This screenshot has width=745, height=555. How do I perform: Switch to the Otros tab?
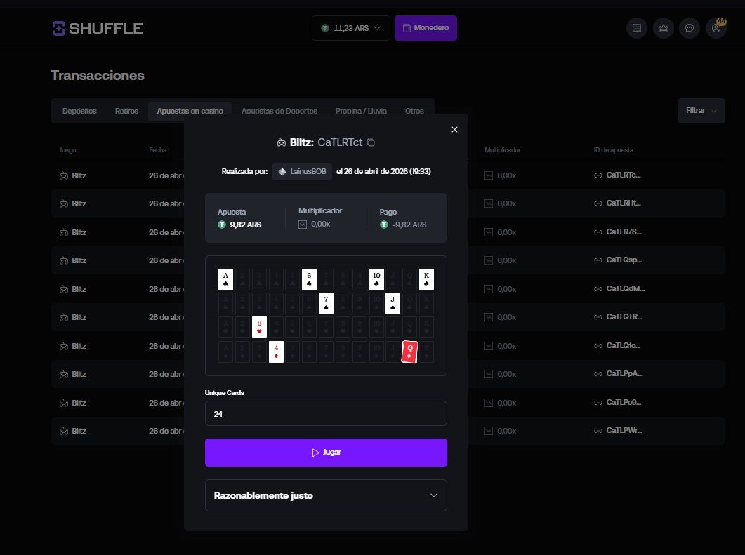414,111
